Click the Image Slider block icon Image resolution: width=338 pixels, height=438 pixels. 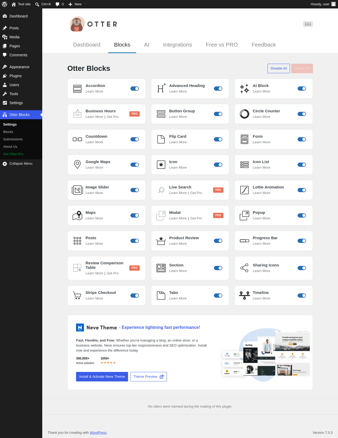click(x=77, y=190)
